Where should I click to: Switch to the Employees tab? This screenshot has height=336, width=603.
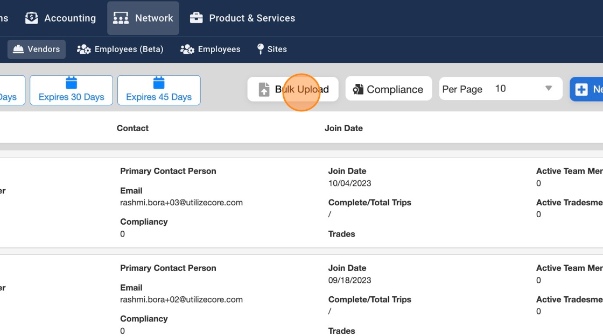(x=211, y=49)
